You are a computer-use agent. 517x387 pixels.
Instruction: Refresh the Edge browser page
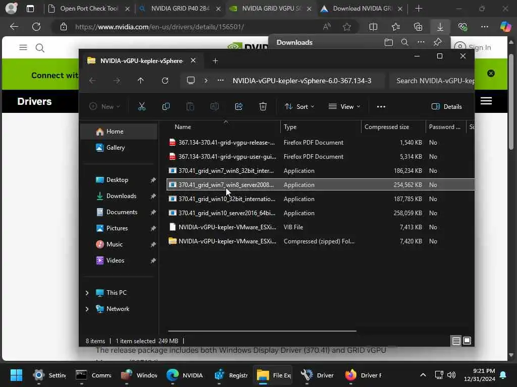tap(36, 27)
